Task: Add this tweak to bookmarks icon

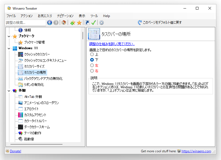Action: 73,23
